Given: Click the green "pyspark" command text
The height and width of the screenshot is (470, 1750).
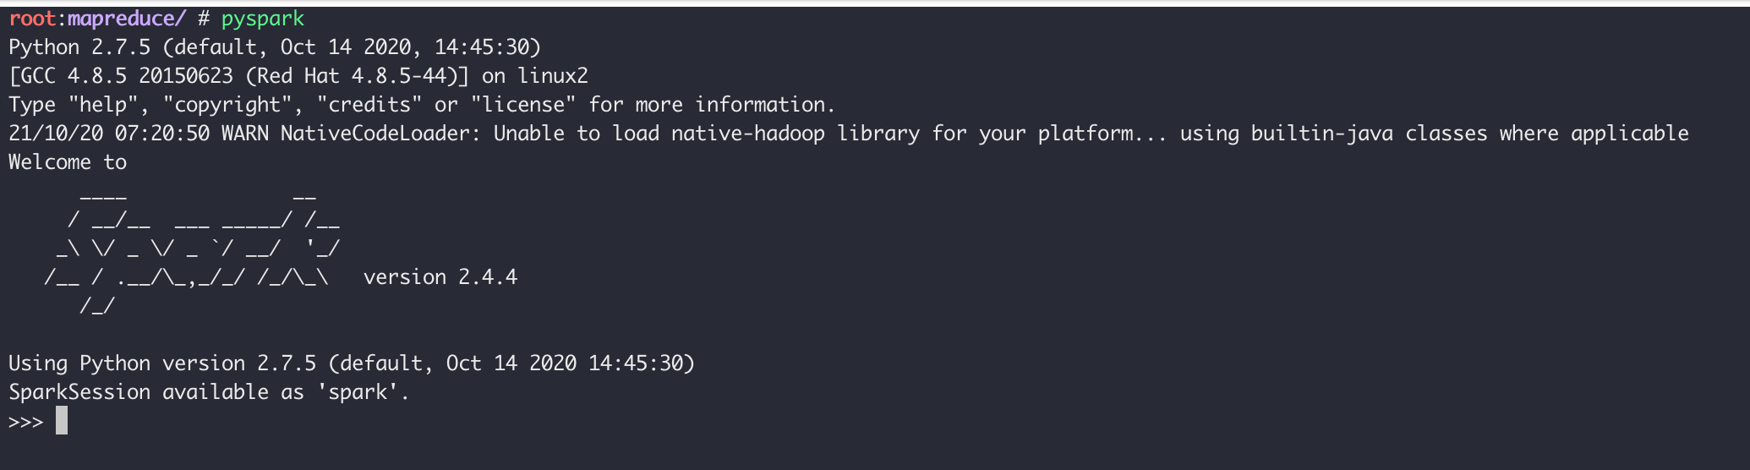Looking at the screenshot, I should click(x=262, y=19).
